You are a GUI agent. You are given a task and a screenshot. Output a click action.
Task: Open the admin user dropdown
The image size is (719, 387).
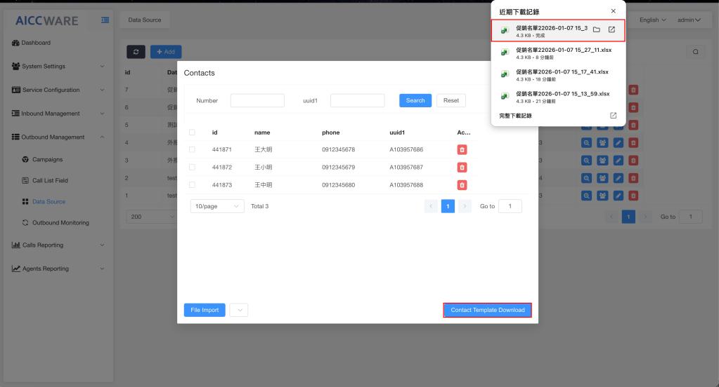coord(689,20)
